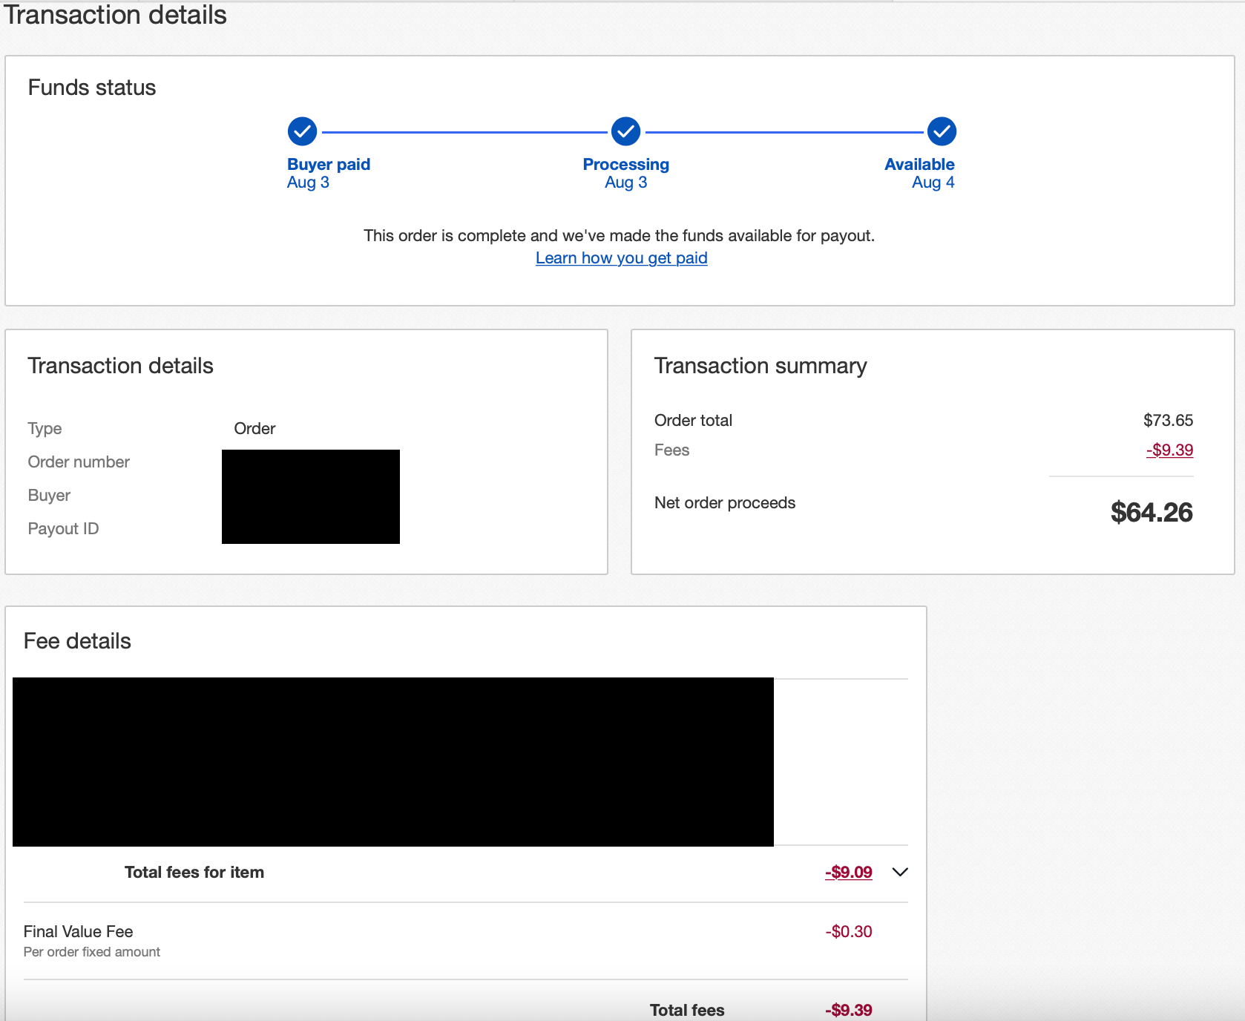Click the Net order proceeds label
The width and height of the screenshot is (1245, 1021).
[x=725, y=502]
